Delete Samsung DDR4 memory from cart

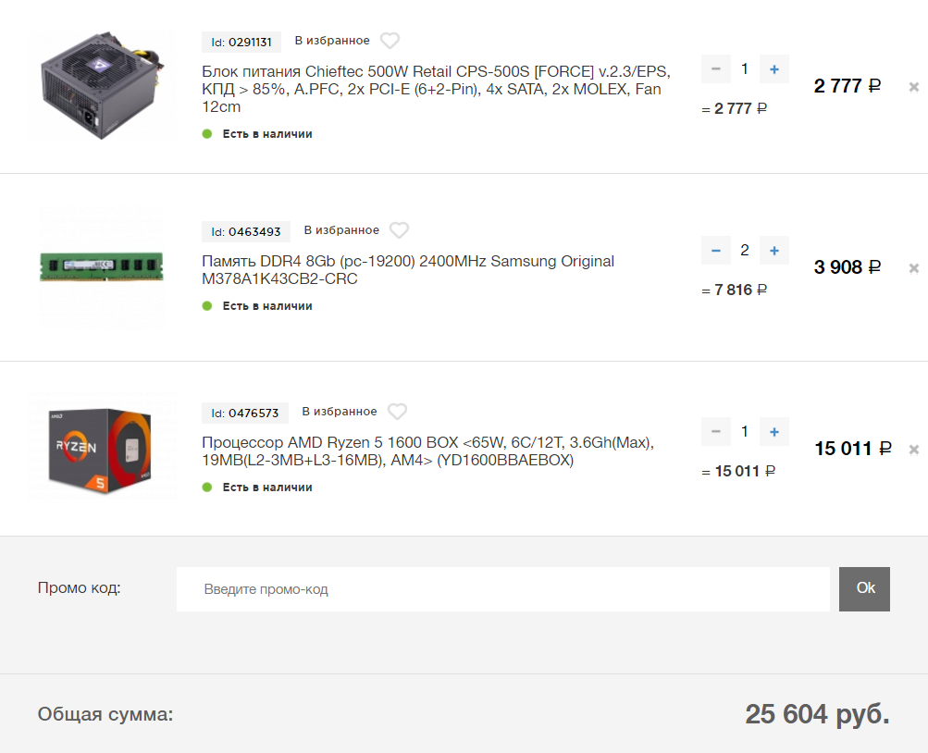(914, 268)
